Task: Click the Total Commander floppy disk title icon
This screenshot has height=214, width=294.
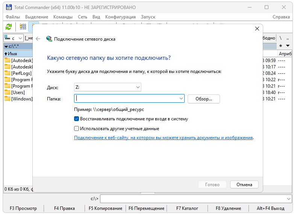Action: (x=9, y=7)
